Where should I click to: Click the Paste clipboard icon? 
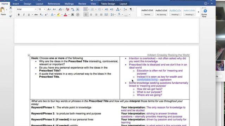2,10
